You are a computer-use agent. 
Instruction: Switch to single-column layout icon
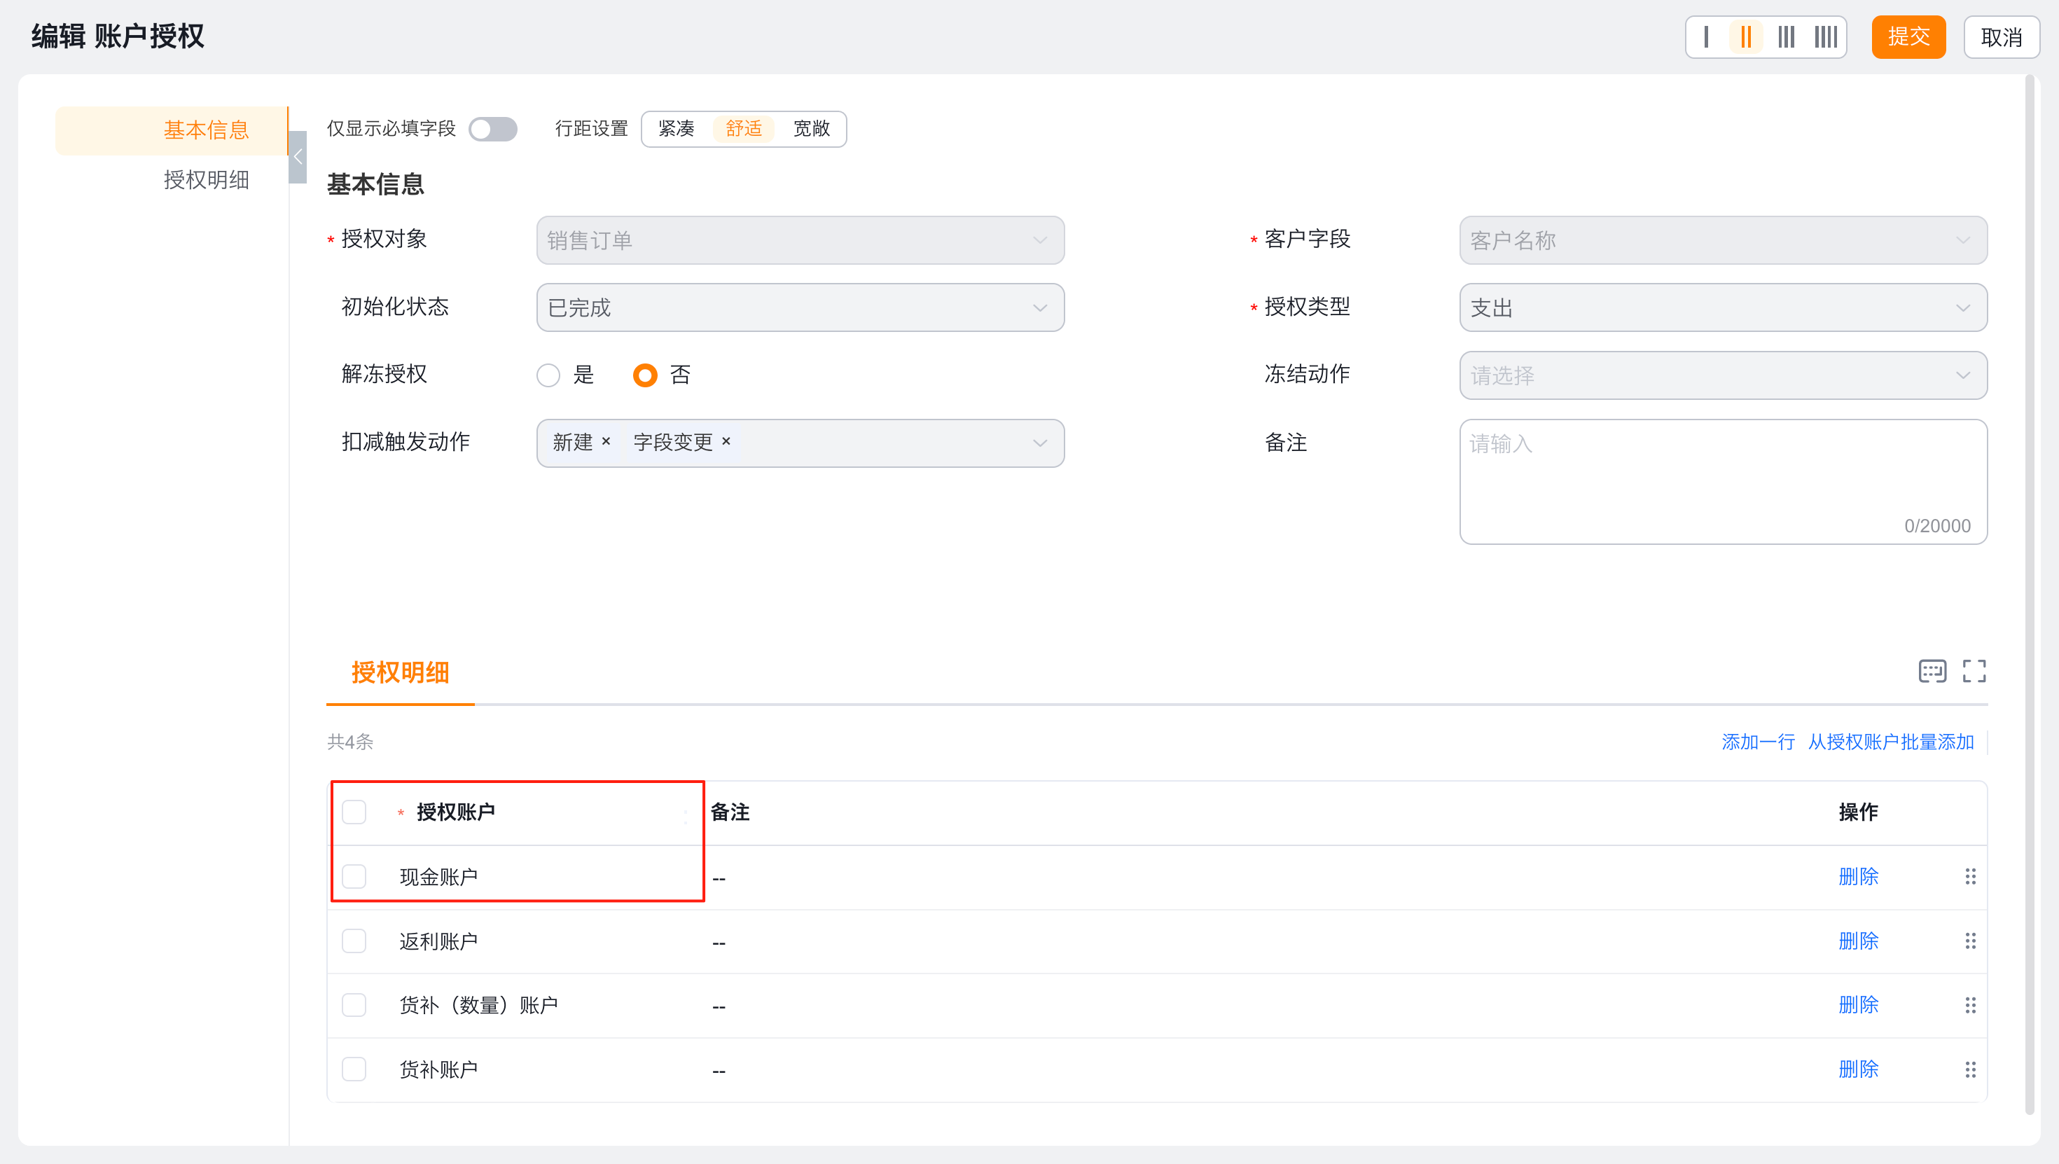point(1707,37)
